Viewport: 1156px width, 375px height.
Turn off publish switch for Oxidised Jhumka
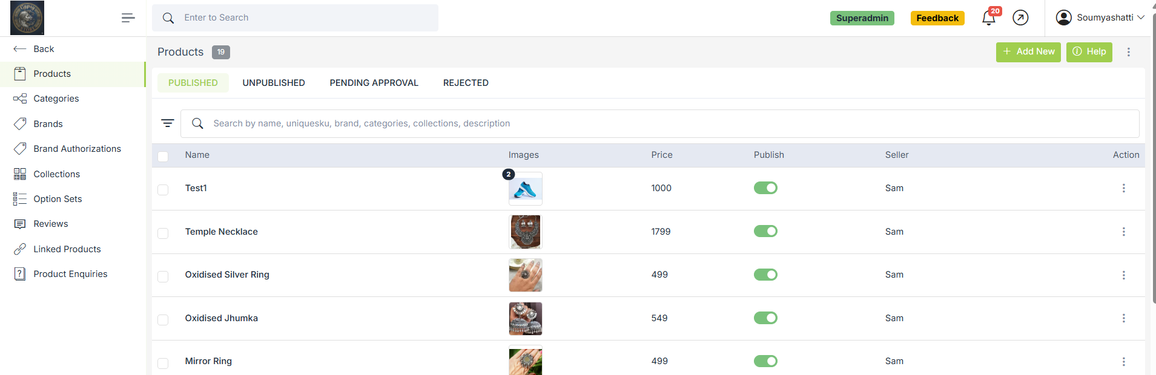[x=765, y=318]
